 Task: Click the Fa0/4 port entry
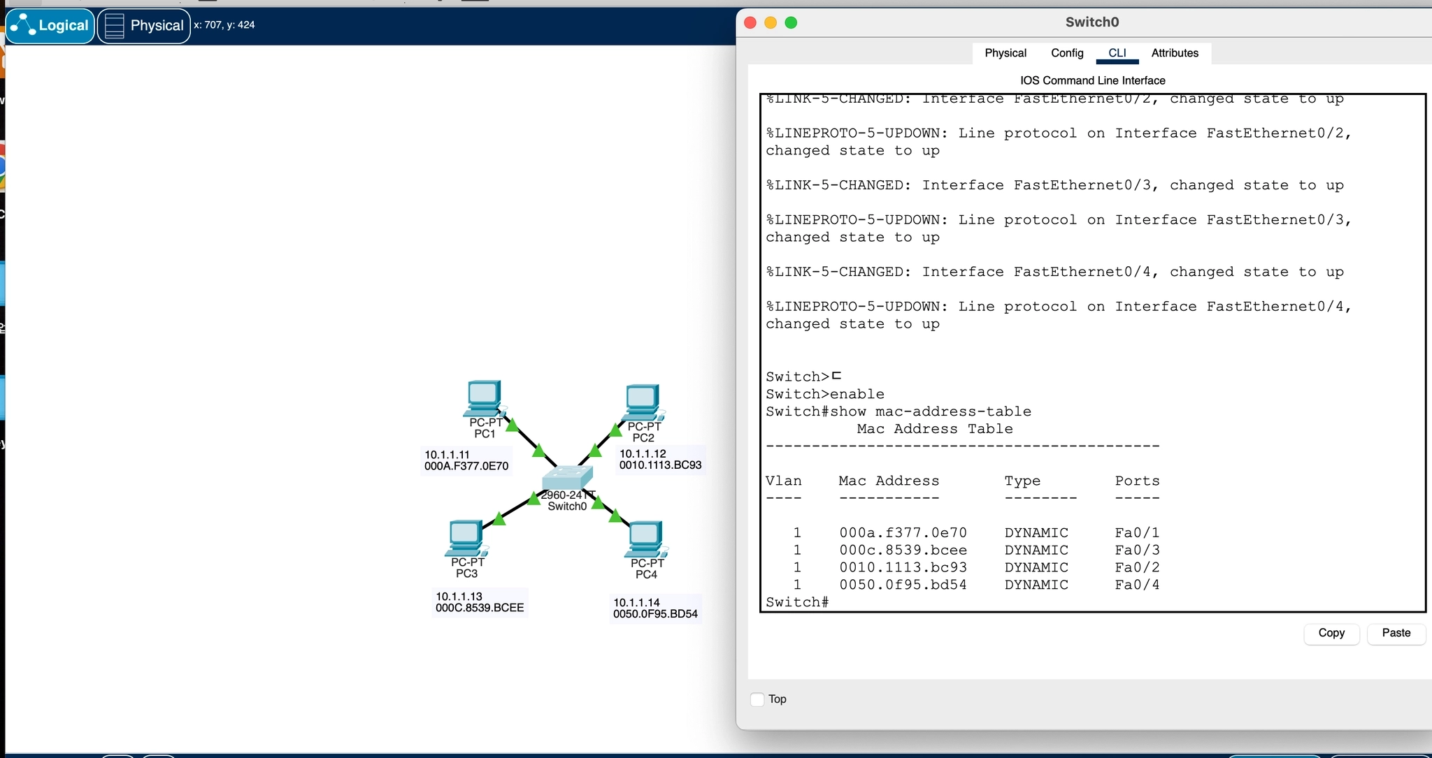[1137, 585]
